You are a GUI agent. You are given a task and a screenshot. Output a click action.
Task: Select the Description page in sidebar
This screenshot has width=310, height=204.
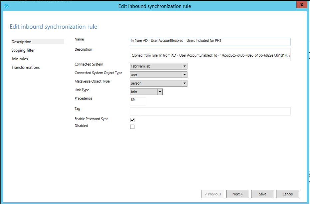(22, 42)
